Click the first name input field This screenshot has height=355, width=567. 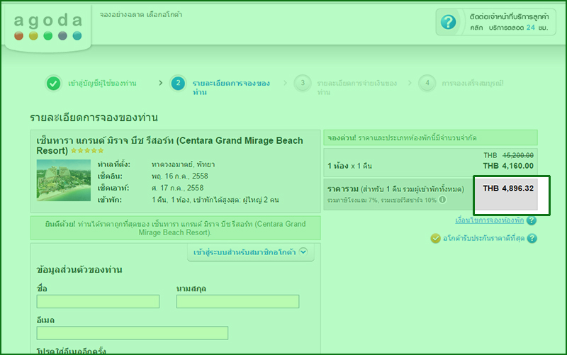98,302
